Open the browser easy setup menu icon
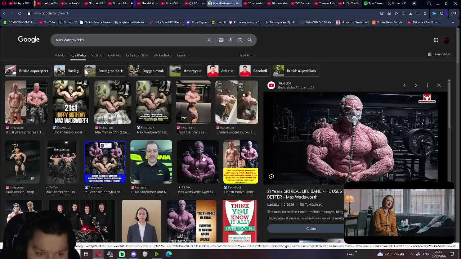This screenshot has width=461, height=259. click(418, 13)
